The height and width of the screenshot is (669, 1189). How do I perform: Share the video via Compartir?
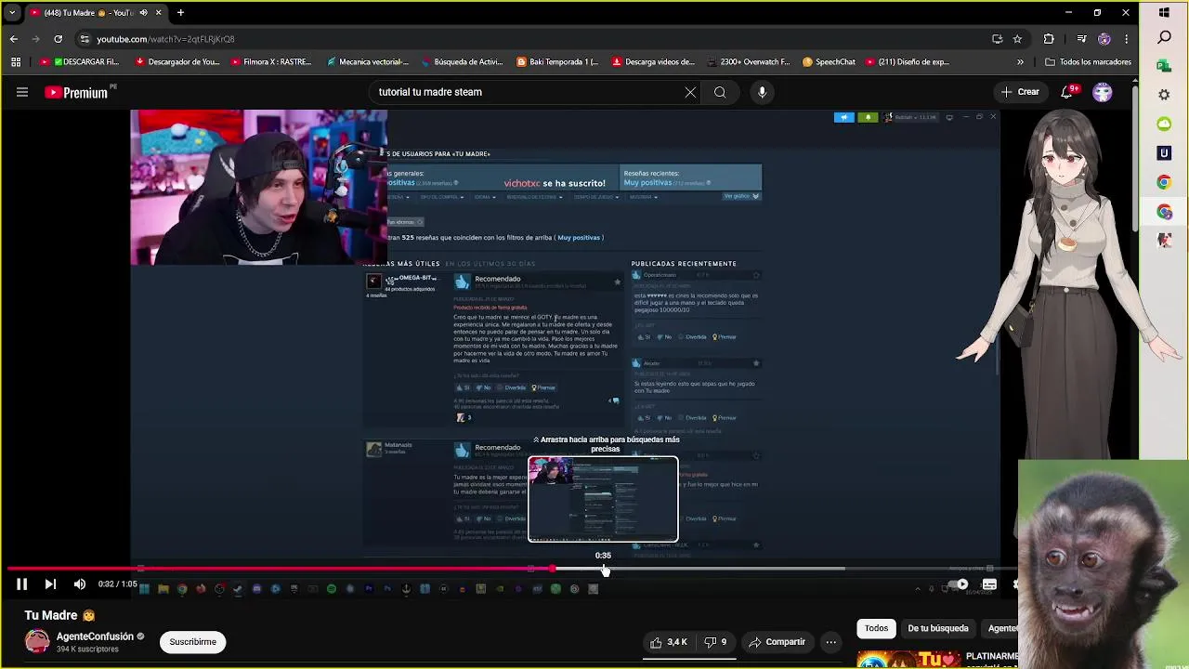point(777,642)
